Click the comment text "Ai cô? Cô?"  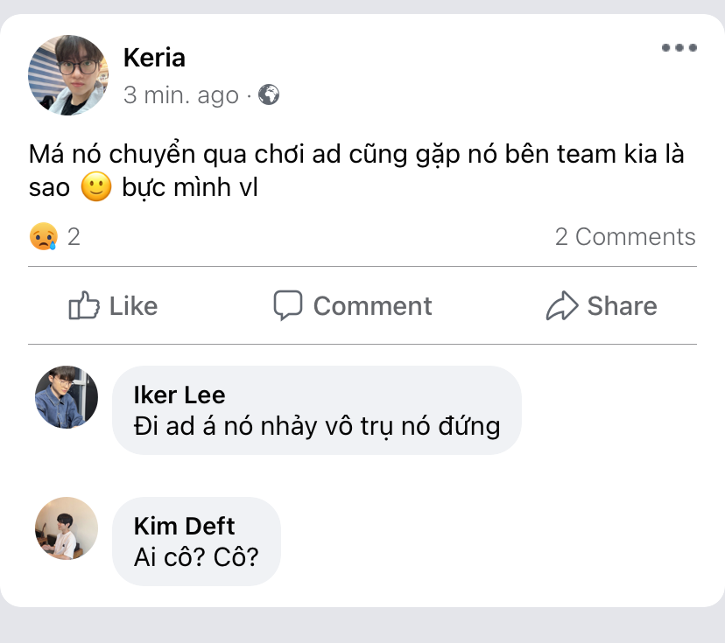196,556
